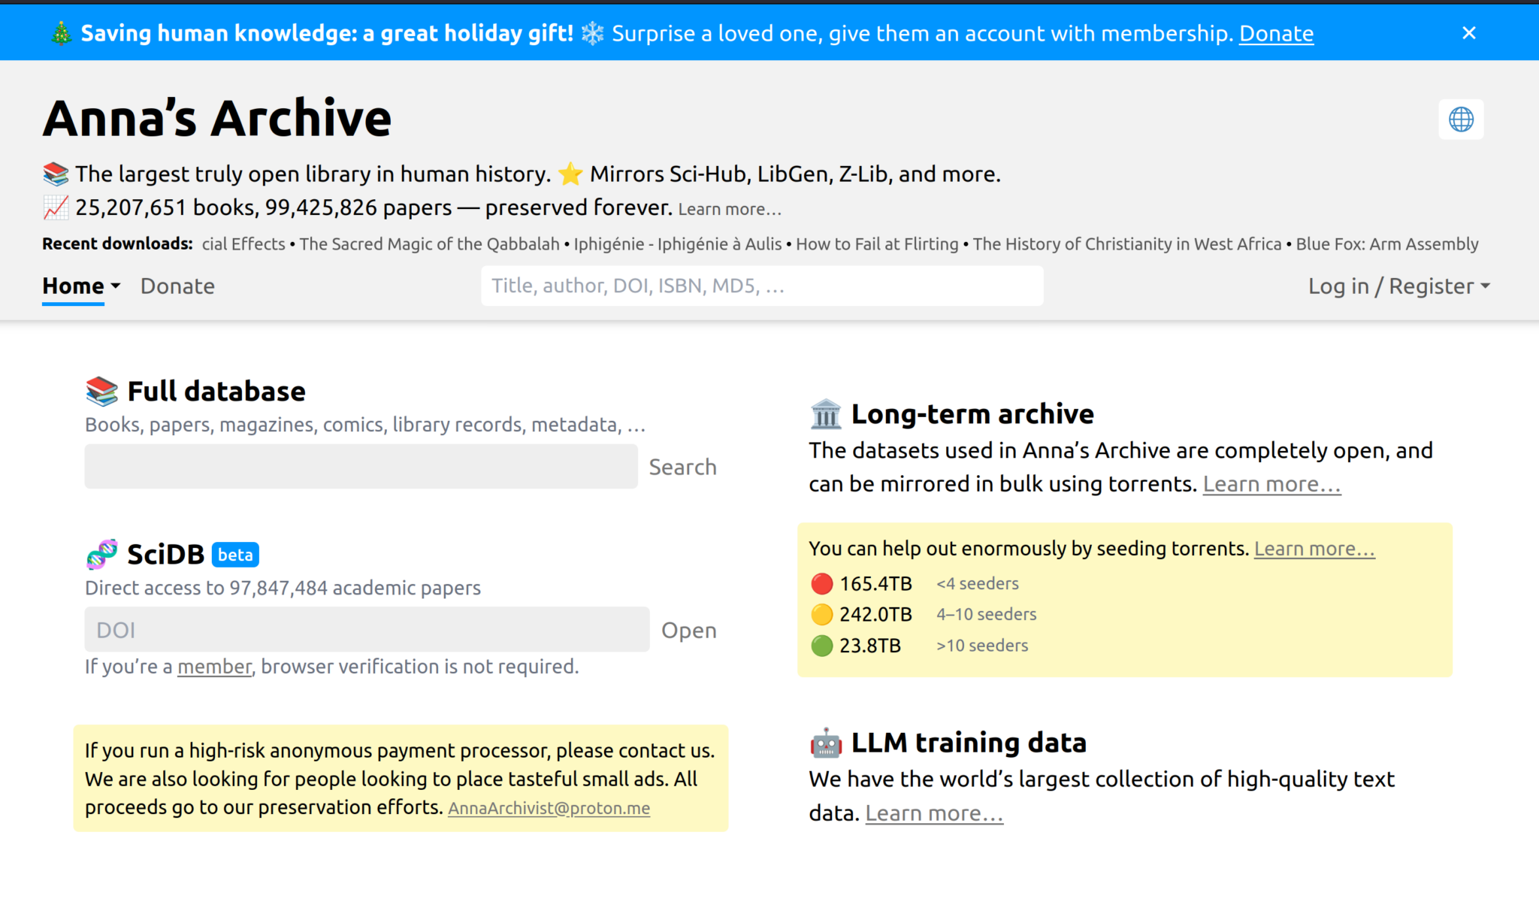Expand the Home navigation dropdown

point(79,286)
